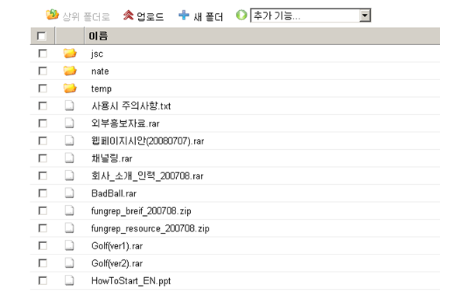This screenshot has width=450, height=292.
Task: Open the temp folder icon
Action: 70,89
